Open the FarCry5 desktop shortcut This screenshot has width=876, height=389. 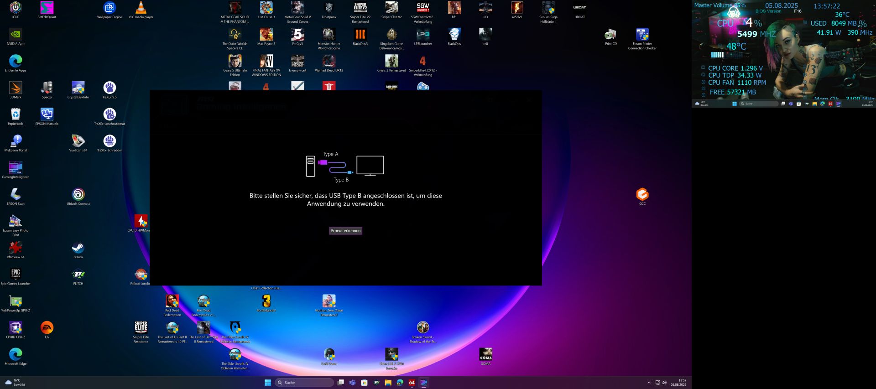[297, 37]
